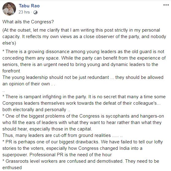Open the post options three-dot menu
Screen dimensions: 171x171
[x=166, y=5]
